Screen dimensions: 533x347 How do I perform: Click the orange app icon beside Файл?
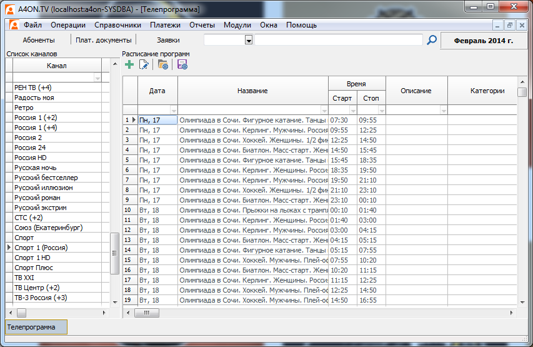(14, 25)
